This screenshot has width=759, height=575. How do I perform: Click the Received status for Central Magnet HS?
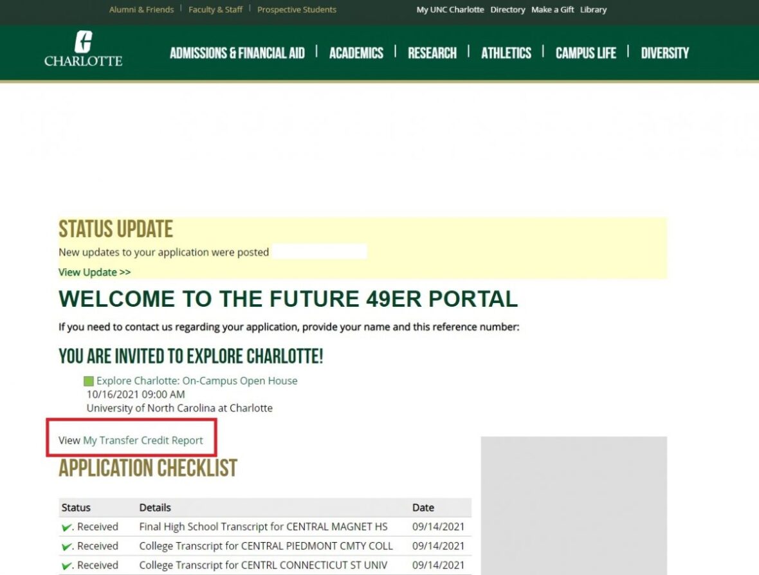click(98, 527)
